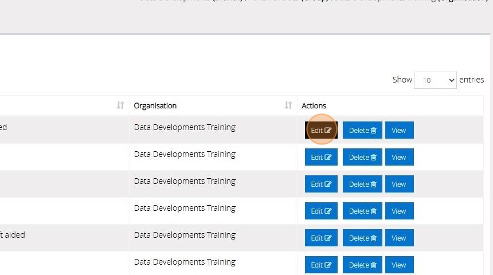493x275 pixels.
Task: Click Delete in the second table row
Action: click(x=362, y=157)
